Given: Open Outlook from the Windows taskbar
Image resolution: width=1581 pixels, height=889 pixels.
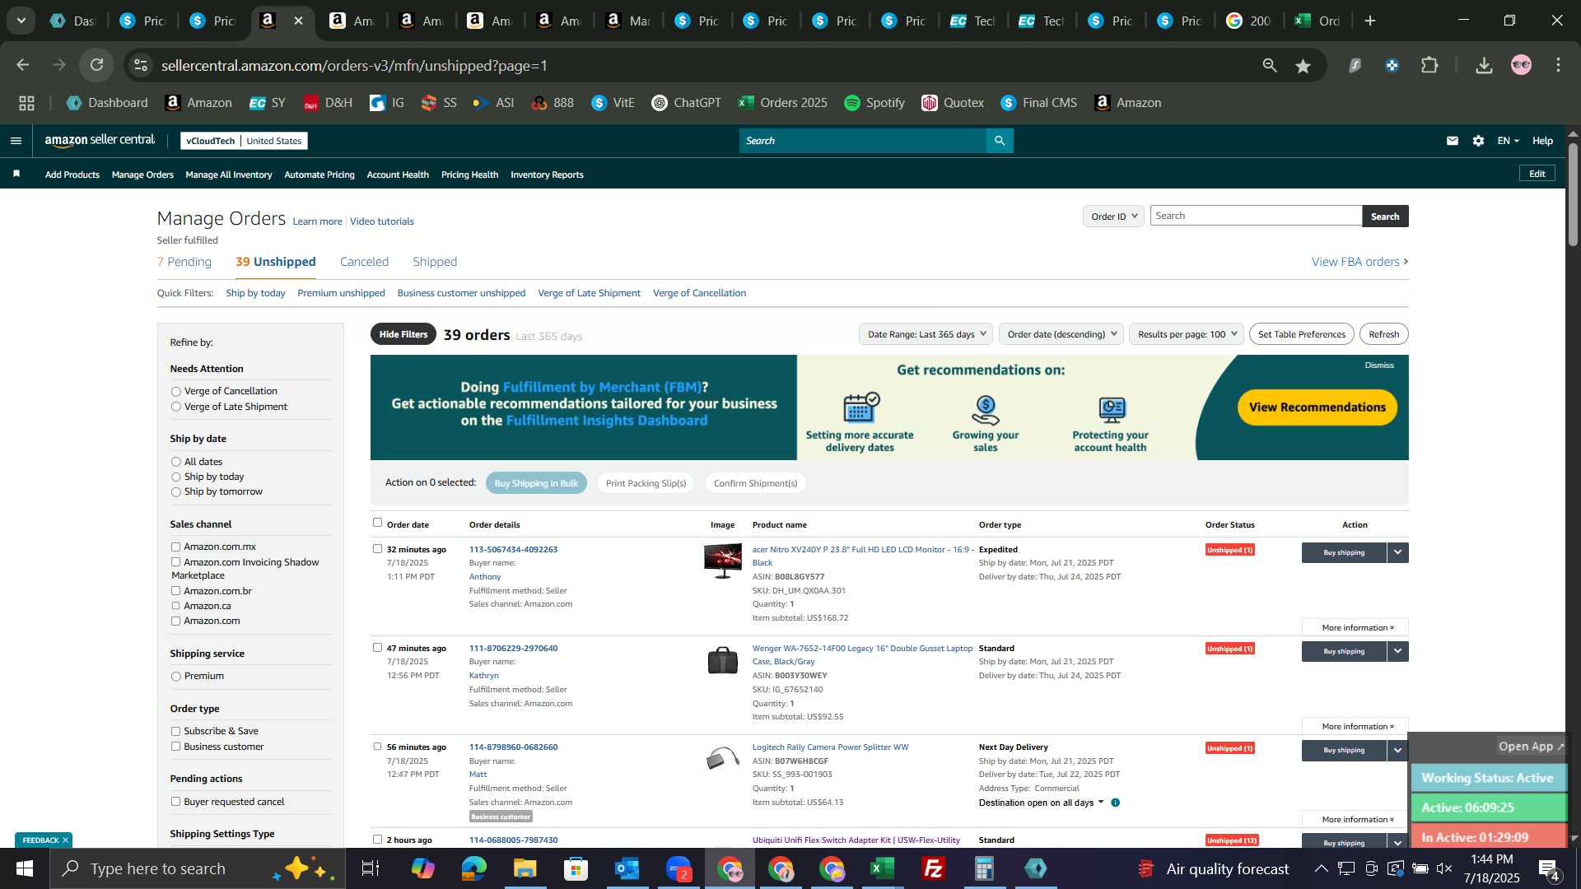Looking at the screenshot, I should pyautogui.click(x=627, y=868).
